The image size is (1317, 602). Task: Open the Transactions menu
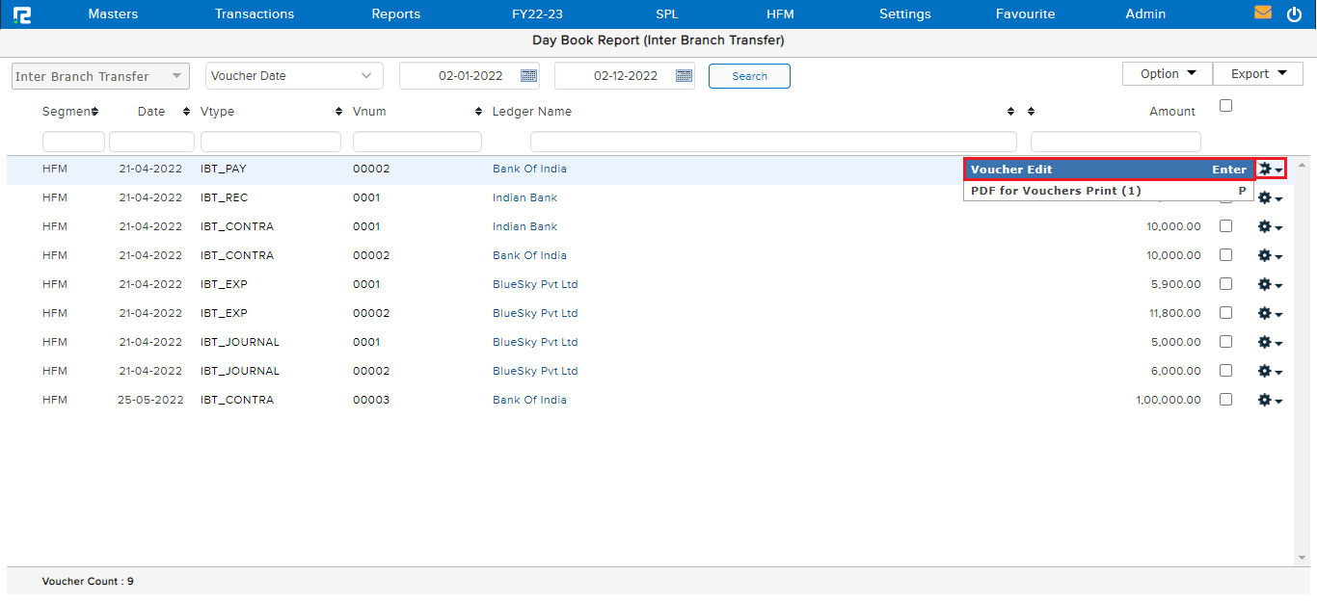coord(255,14)
